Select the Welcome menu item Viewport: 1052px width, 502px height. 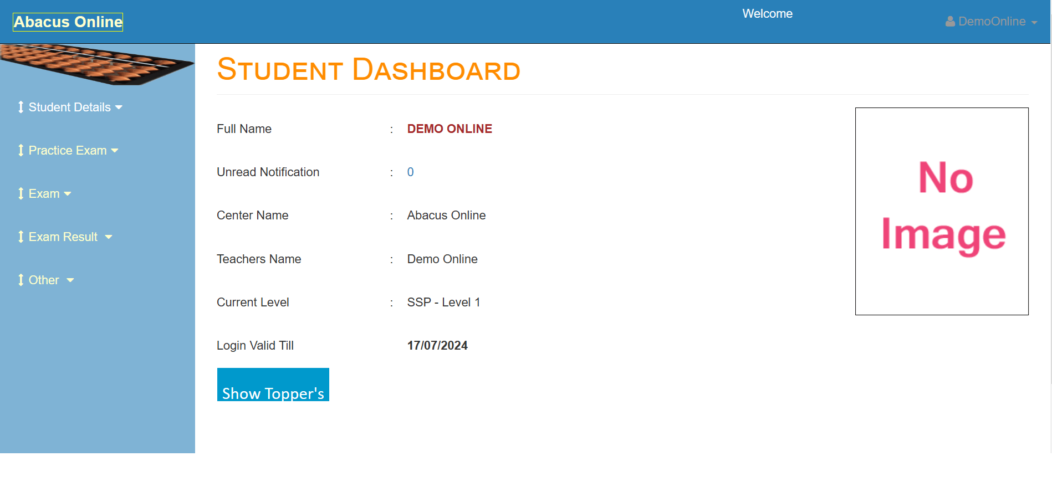coord(767,13)
